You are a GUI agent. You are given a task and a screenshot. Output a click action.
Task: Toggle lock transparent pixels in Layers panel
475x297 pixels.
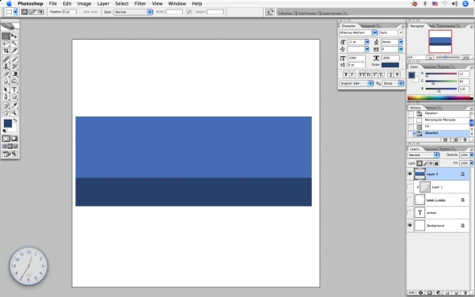coord(420,163)
